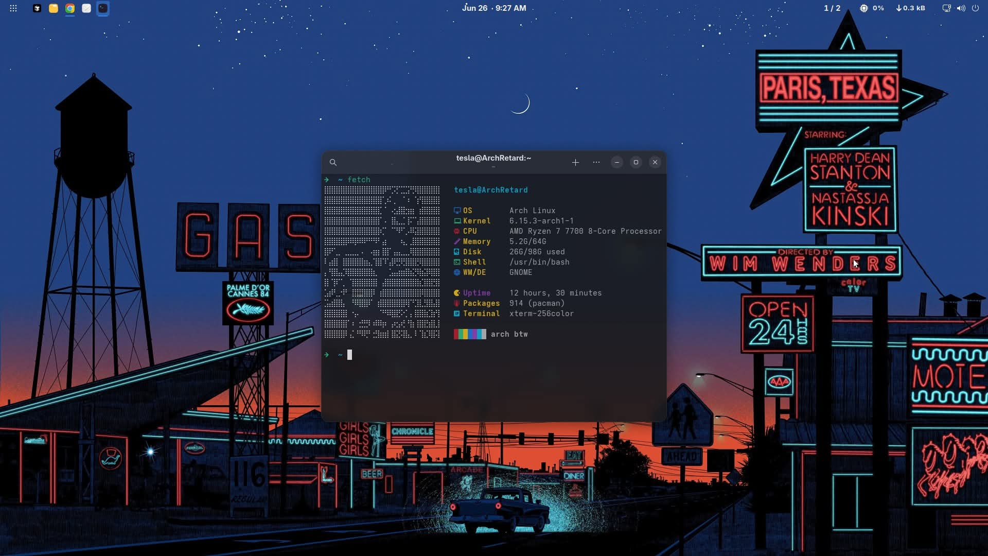Click the laptop icon beside Kernel
Viewport: 988px width, 556px height.
[457, 221]
